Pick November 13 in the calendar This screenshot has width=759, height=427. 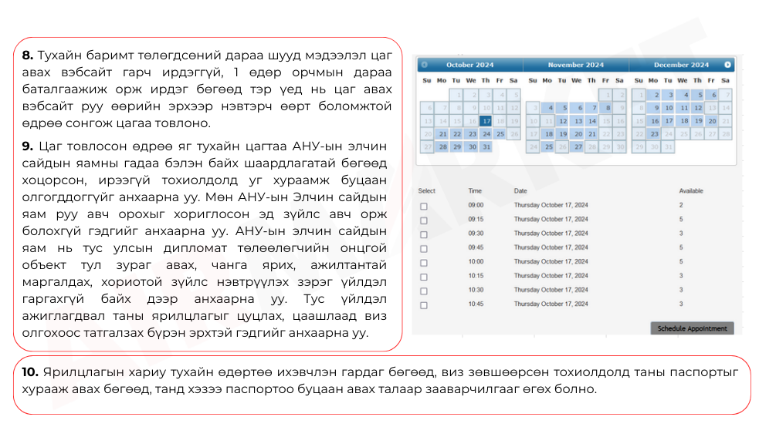[x=578, y=121]
